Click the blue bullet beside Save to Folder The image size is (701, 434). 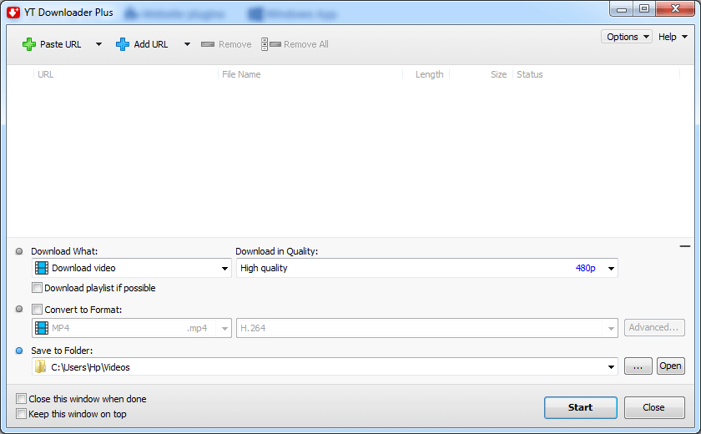pos(19,351)
